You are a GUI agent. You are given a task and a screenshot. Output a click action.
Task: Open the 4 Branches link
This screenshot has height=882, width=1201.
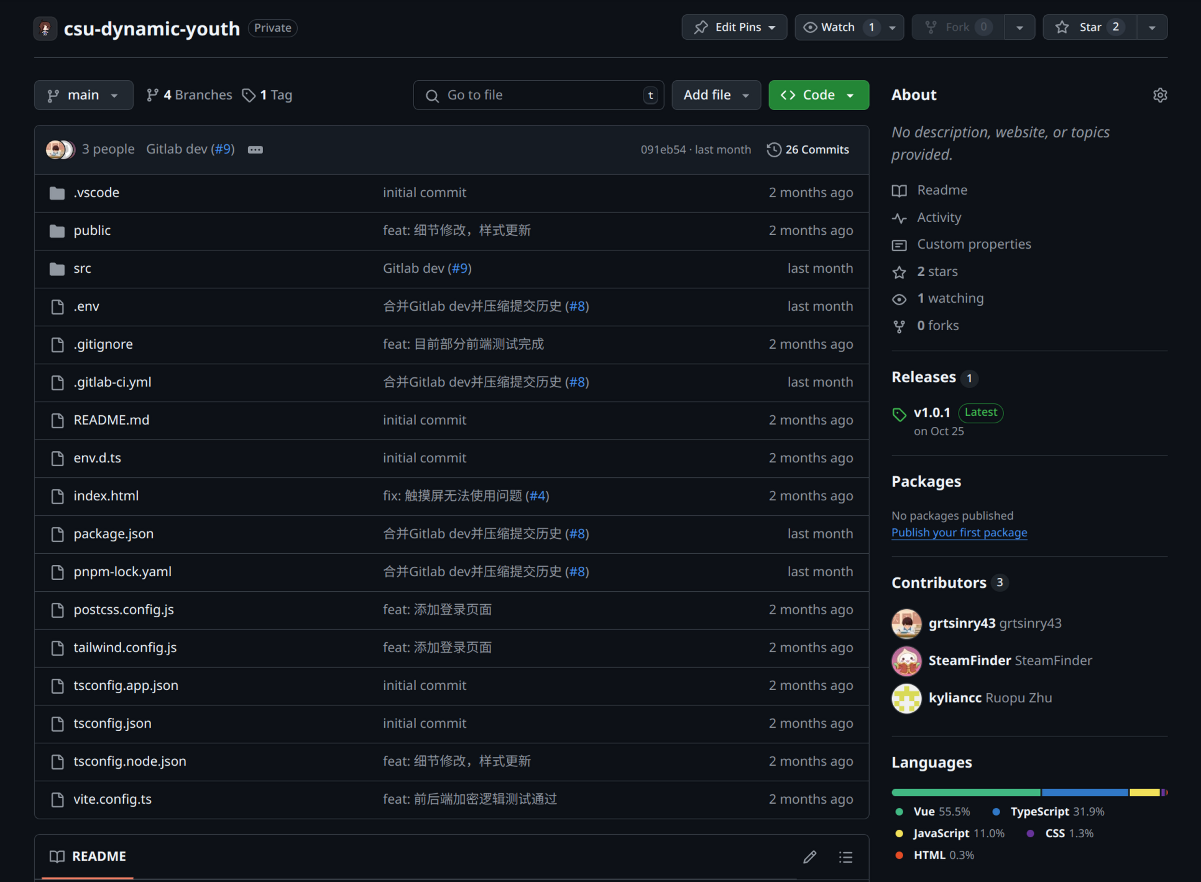[189, 95]
